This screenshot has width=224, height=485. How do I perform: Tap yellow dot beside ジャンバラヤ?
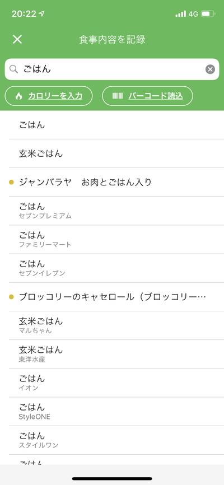tap(11, 183)
